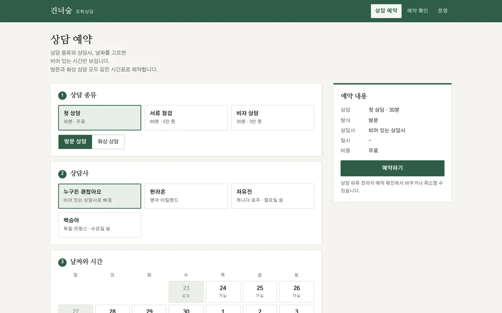Click the 무료 cost value in summary

click(x=373, y=151)
